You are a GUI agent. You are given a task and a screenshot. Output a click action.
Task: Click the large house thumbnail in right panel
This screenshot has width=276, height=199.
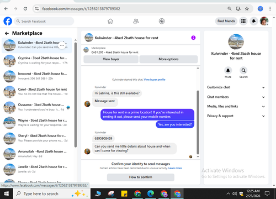pos(236,42)
